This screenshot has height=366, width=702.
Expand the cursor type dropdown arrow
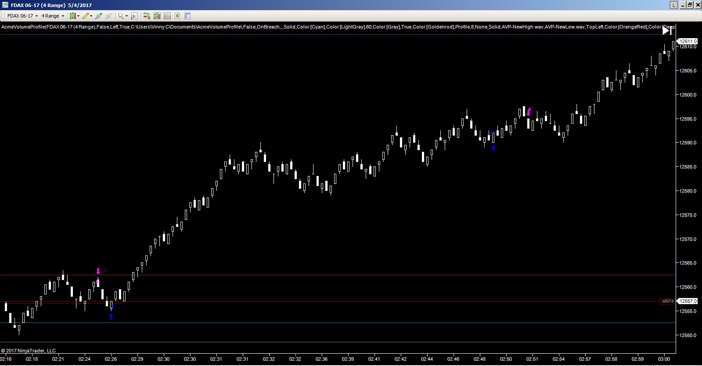click(126, 16)
